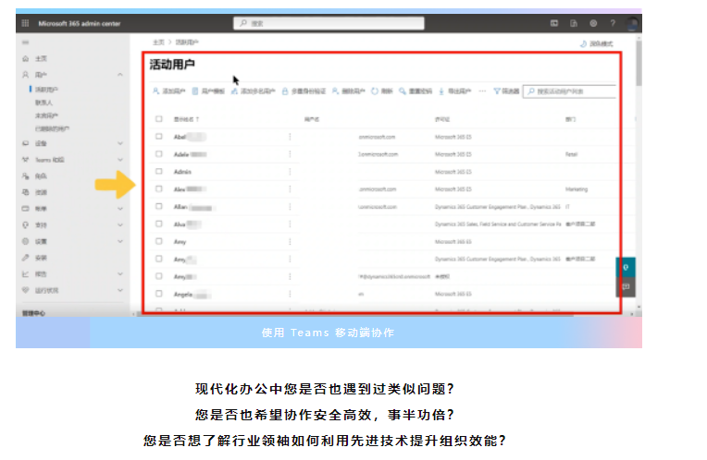
Task: Click the 安装 setup wrench icon
Action: (x=25, y=258)
